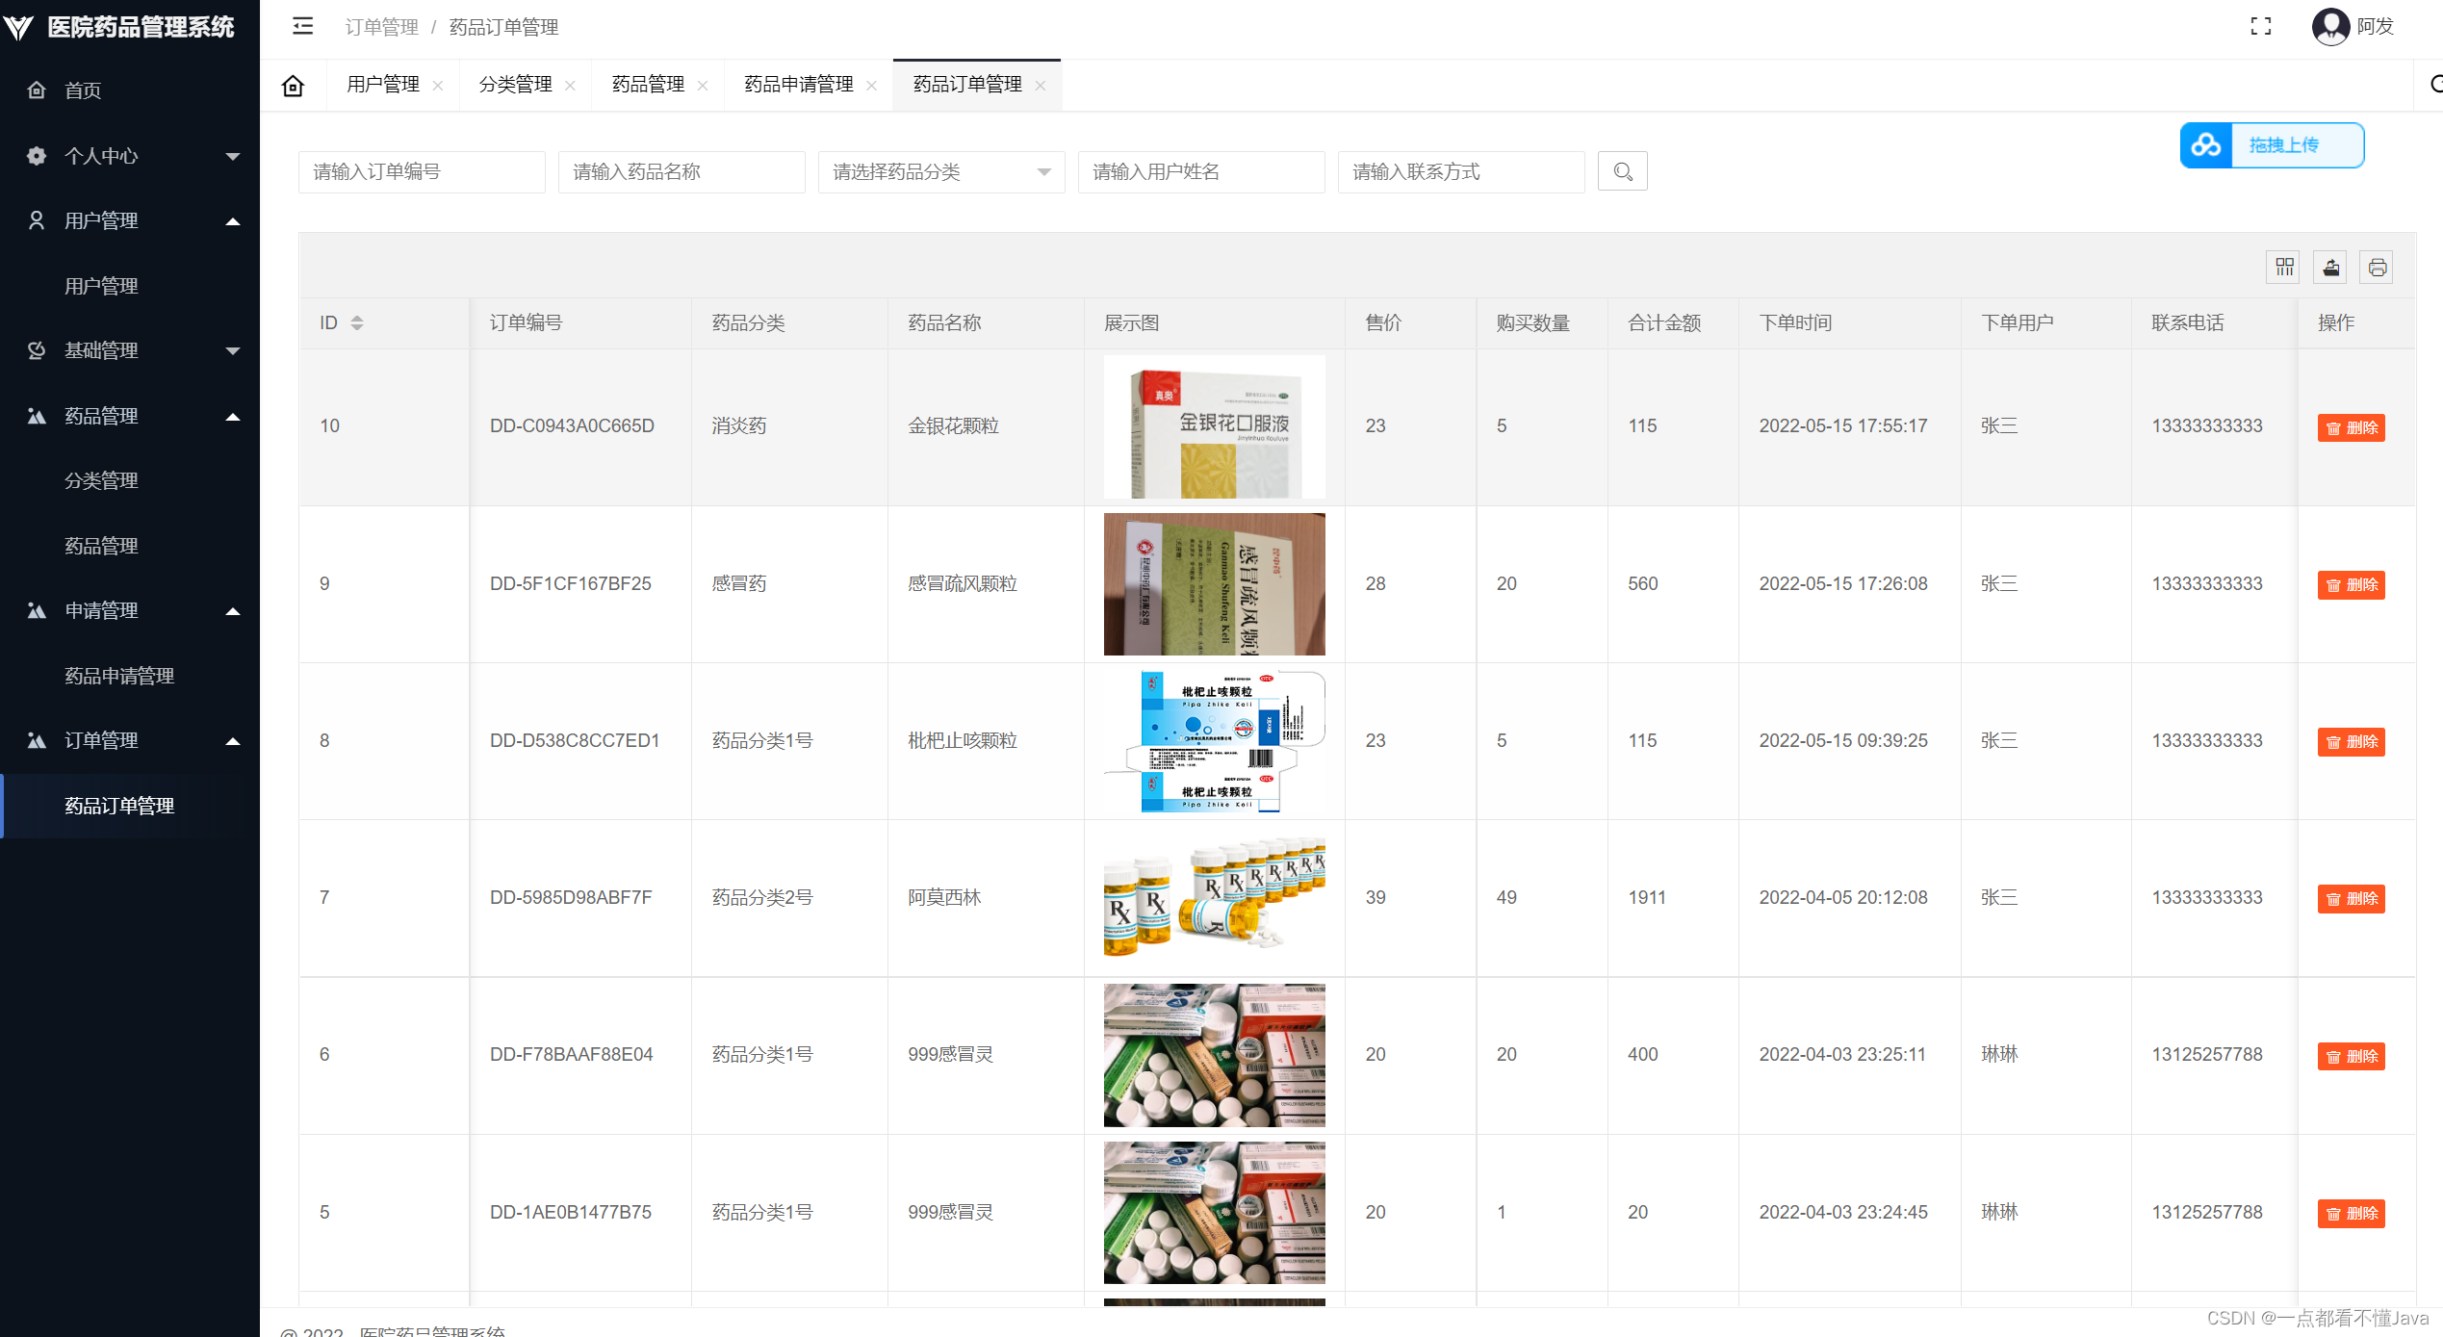This screenshot has width=2443, height=1337.
Task: Click the 金银花颗粒 product thumbnail image
Action: 1214,425
